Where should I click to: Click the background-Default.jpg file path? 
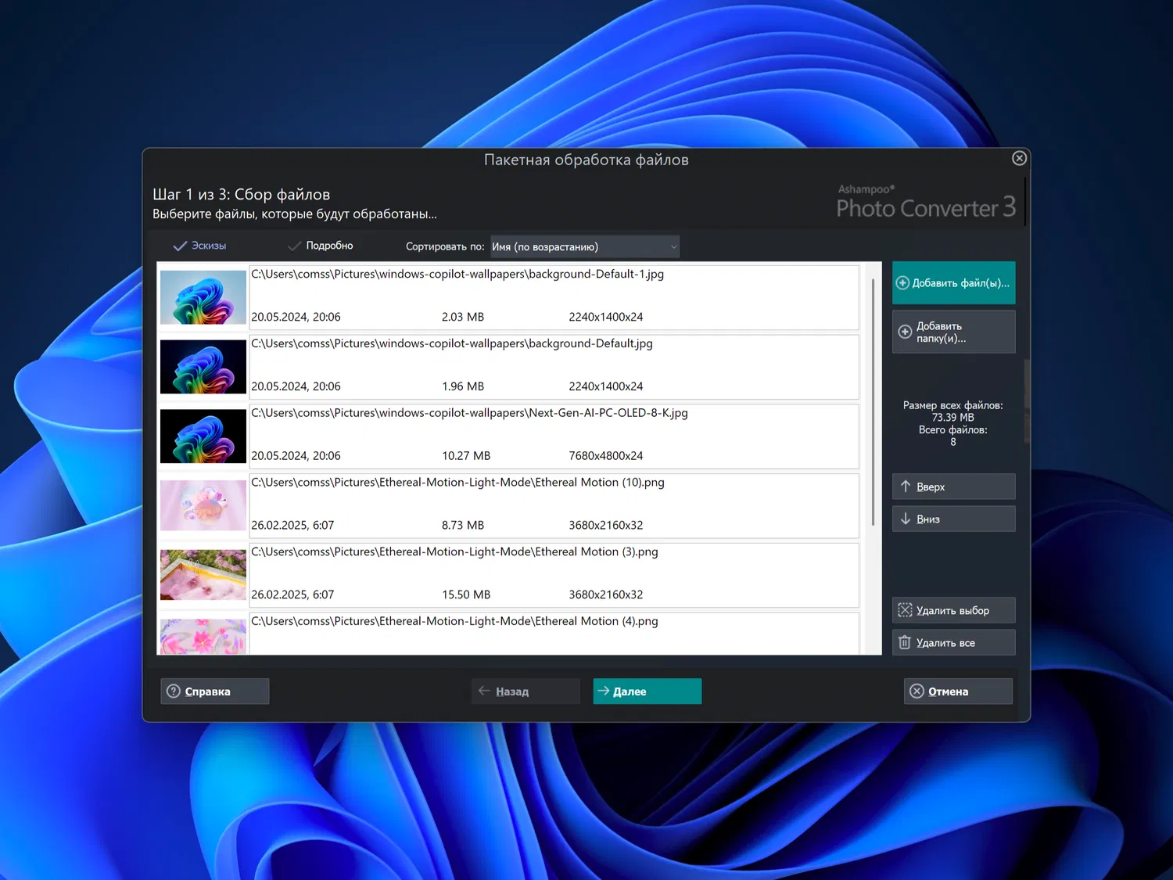452,343
